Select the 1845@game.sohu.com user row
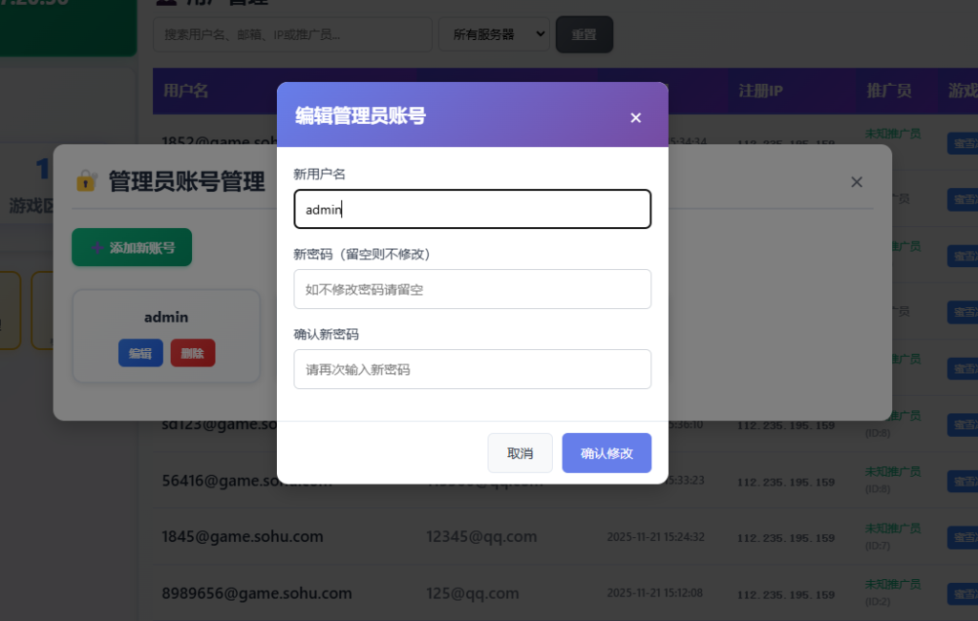This screenshot has height=621, width=978. coord(243,536)
